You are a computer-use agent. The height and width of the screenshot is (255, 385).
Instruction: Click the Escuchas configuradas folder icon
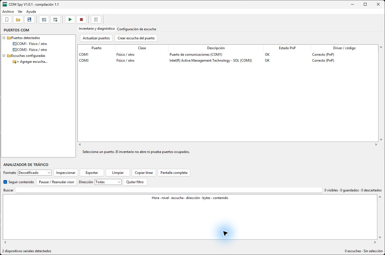tap(9, 56)
